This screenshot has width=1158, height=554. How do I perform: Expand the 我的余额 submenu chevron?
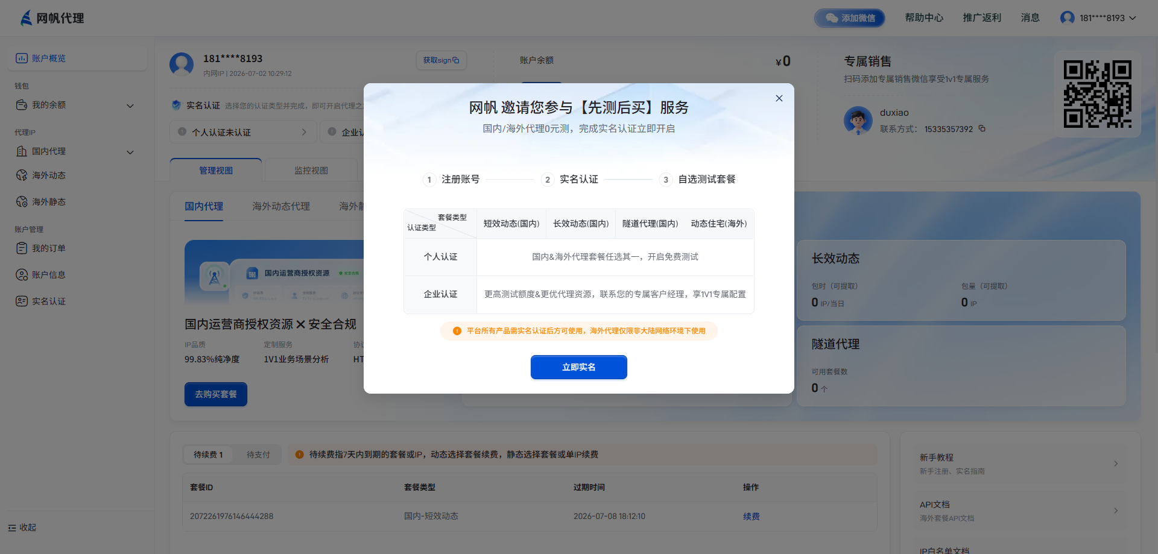130,105
